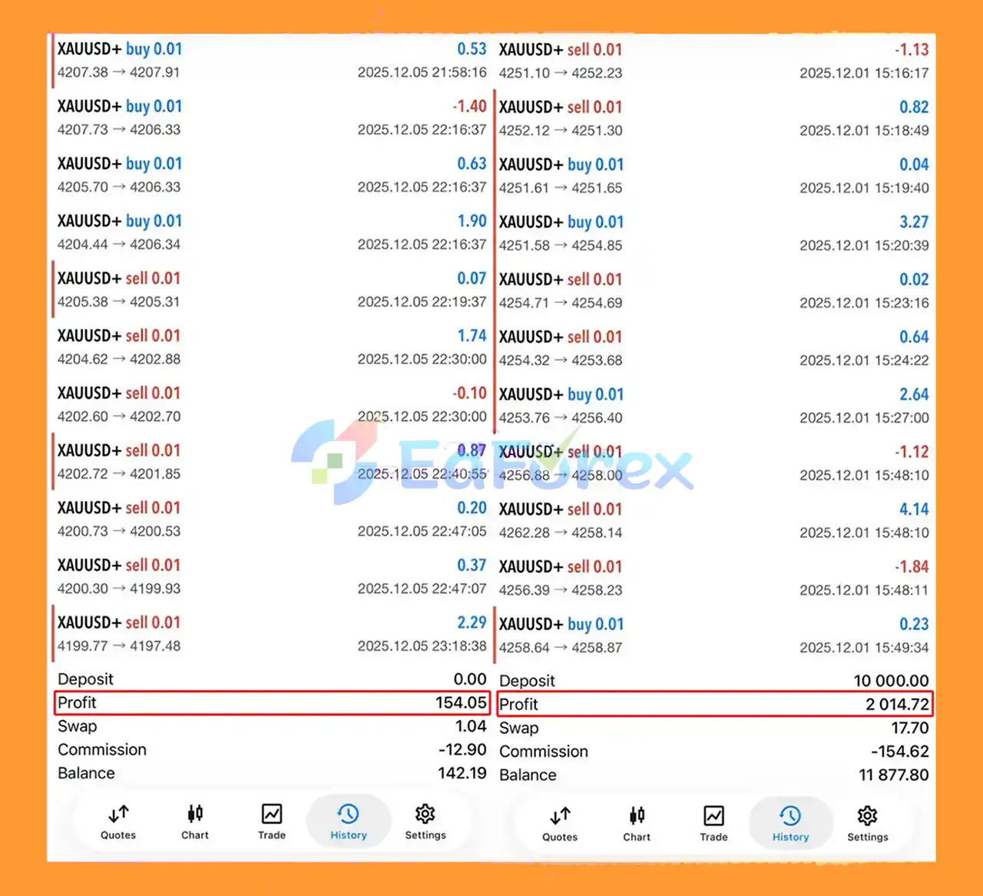Viewport: 983px width, 896px height.
Task: Open buy trade closed at 21:58:16
Action: coord(272,61)
